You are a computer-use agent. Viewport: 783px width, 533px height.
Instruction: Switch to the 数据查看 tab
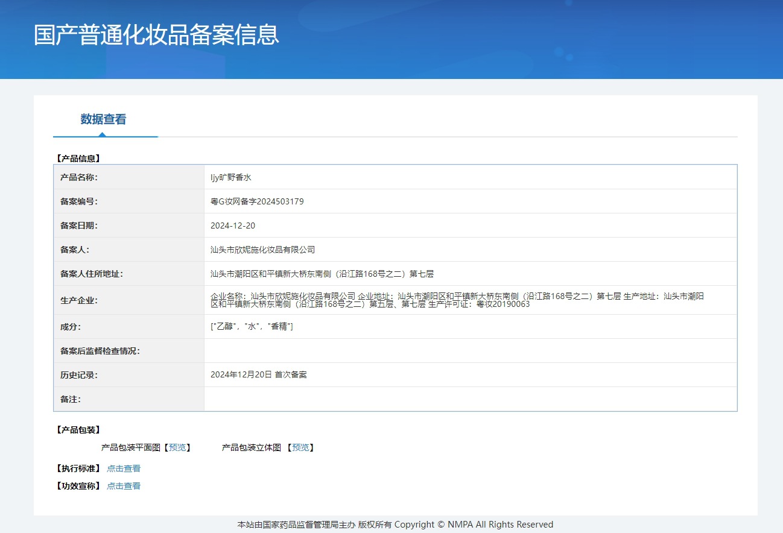[x=104, y=119]
